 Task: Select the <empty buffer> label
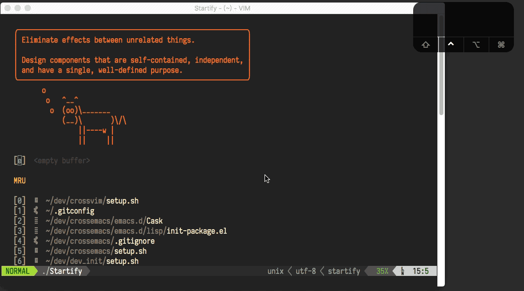62,161
